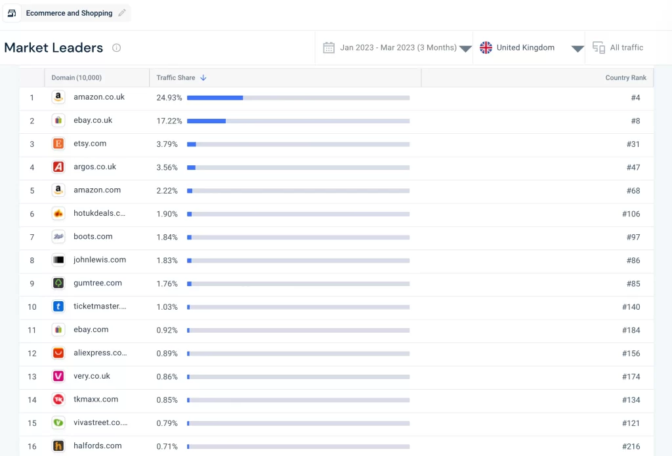Click the amazon.com favicon

pyautogui.click(x=58, y=190)
